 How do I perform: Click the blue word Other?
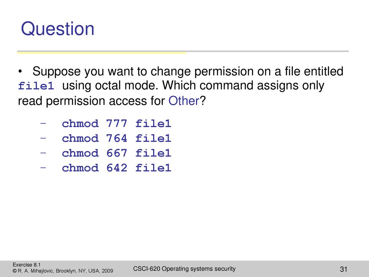pos(184,101)
